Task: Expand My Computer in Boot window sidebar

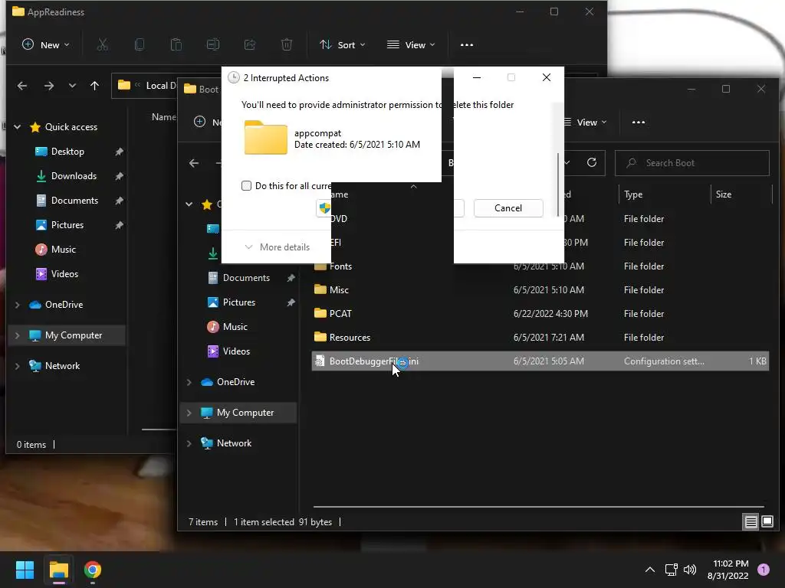Action: tap(189, 413)
